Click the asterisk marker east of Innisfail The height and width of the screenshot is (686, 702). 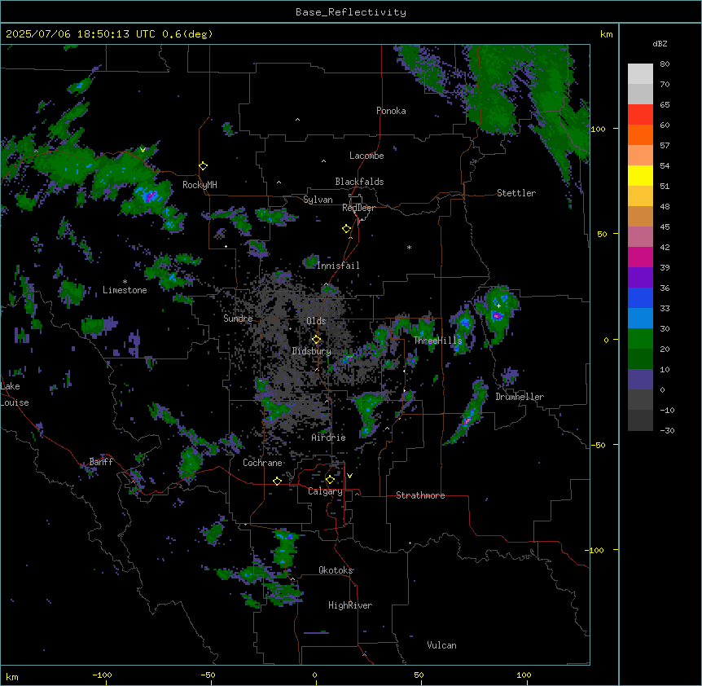tap(409, 247)
